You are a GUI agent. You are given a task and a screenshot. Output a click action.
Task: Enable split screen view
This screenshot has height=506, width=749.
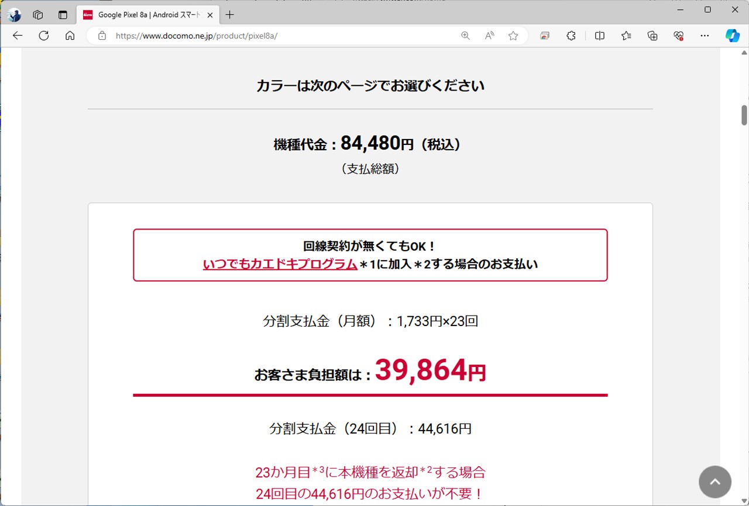click(599, 36)
